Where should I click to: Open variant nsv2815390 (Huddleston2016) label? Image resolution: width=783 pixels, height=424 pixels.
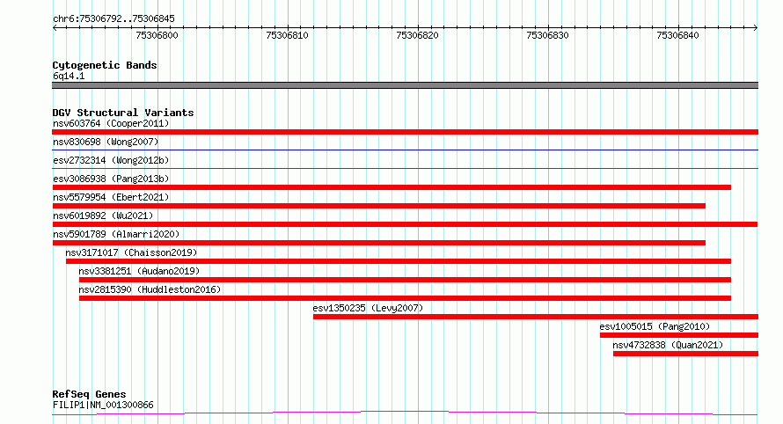coord(150,289)
